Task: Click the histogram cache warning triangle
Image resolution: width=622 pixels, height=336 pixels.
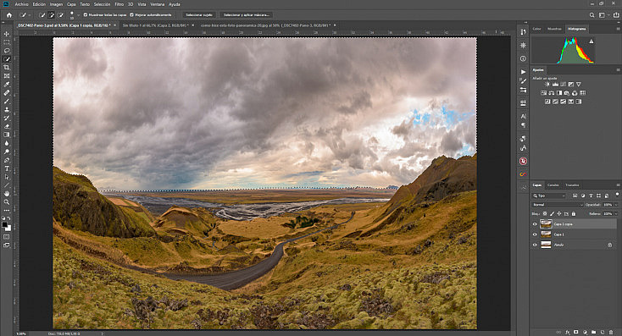Action: (x=591, y=41)
